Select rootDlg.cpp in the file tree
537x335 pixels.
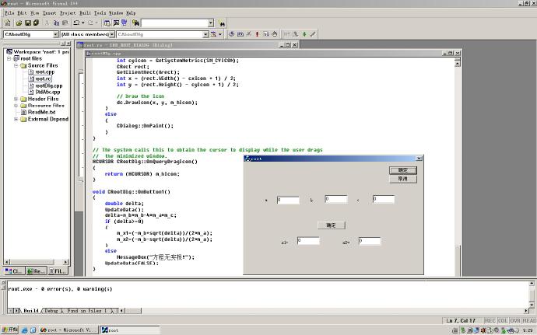pos(48,85)
